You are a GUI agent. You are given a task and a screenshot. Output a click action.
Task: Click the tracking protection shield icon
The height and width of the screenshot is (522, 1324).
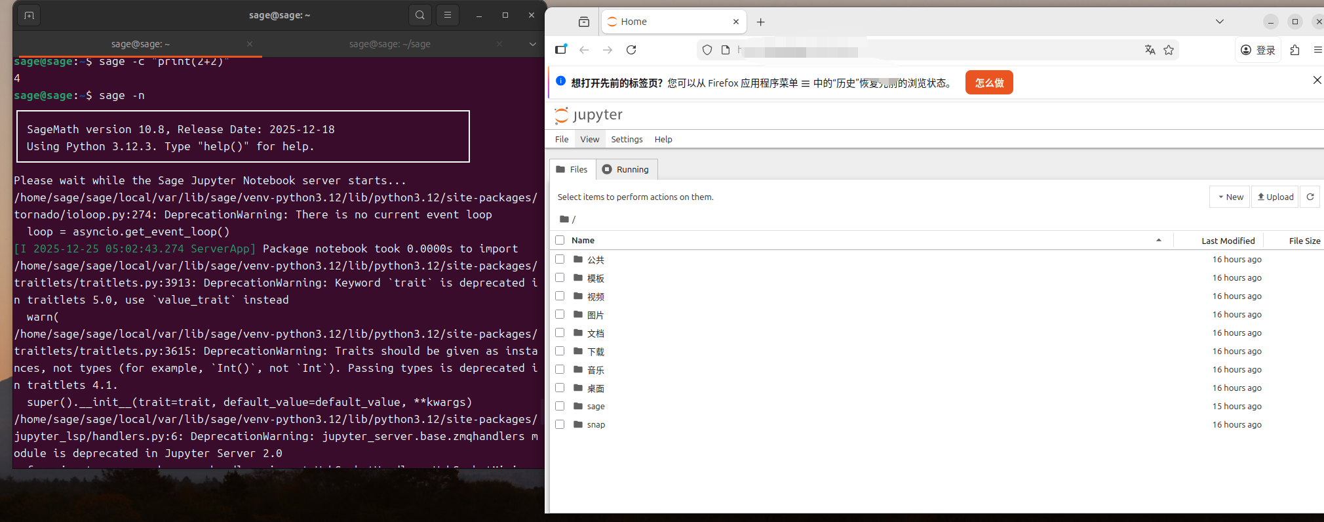click(707, 50)
